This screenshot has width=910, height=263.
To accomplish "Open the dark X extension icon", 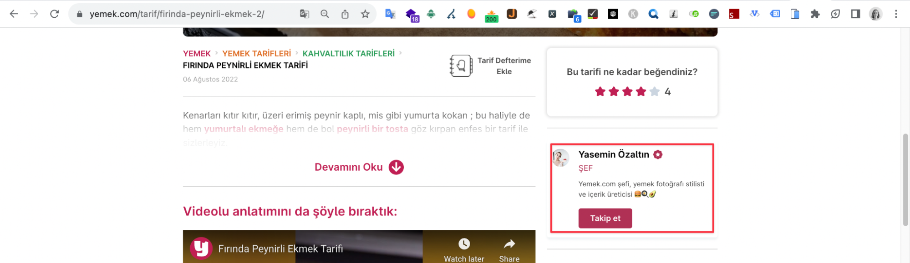I will tap(552, 14).
